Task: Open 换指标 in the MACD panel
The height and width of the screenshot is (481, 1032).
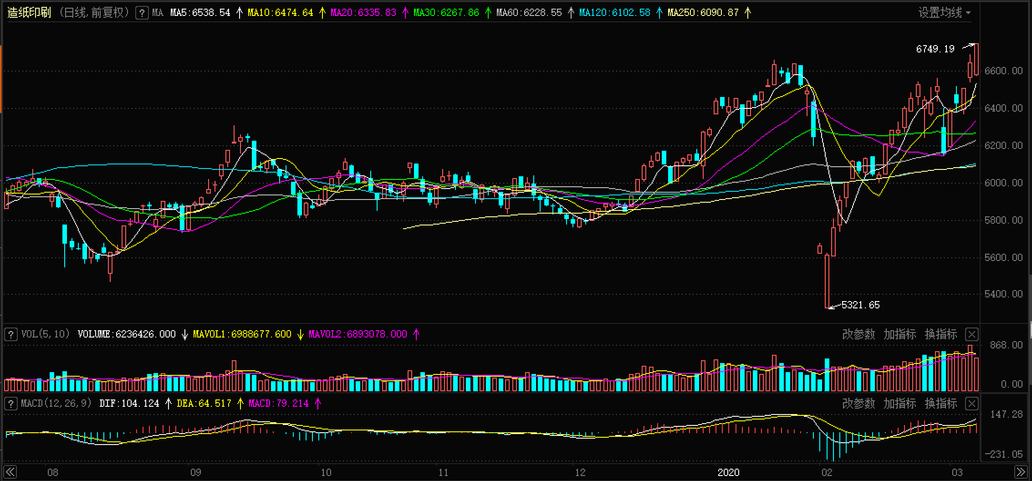Action: (940, 404)
